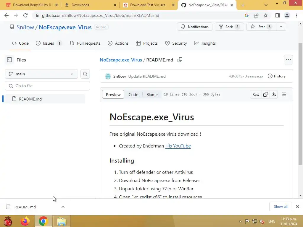Open the main branch selector dropdown
Screen dimensions: 303x227
[x=41, y=74]
